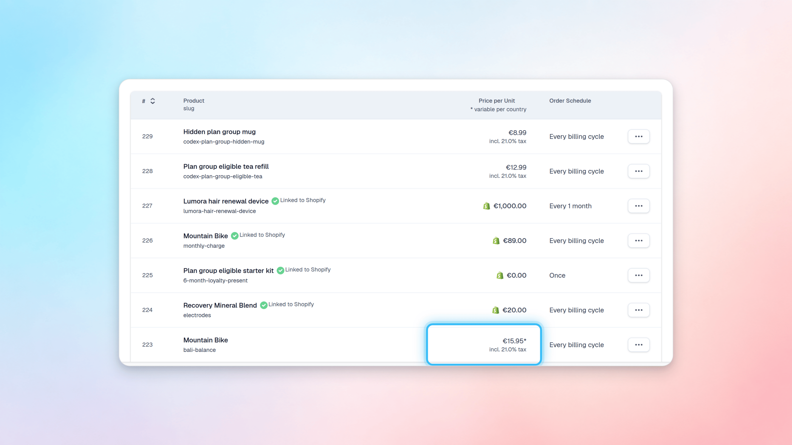Click Every 1 month order schedule

[x=570, y=206]
